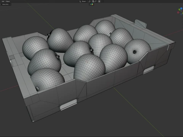Click the dark blue negative Z gizmo circle
The width and height of the screenshot is (183, 137).
[x=181, y=14]
